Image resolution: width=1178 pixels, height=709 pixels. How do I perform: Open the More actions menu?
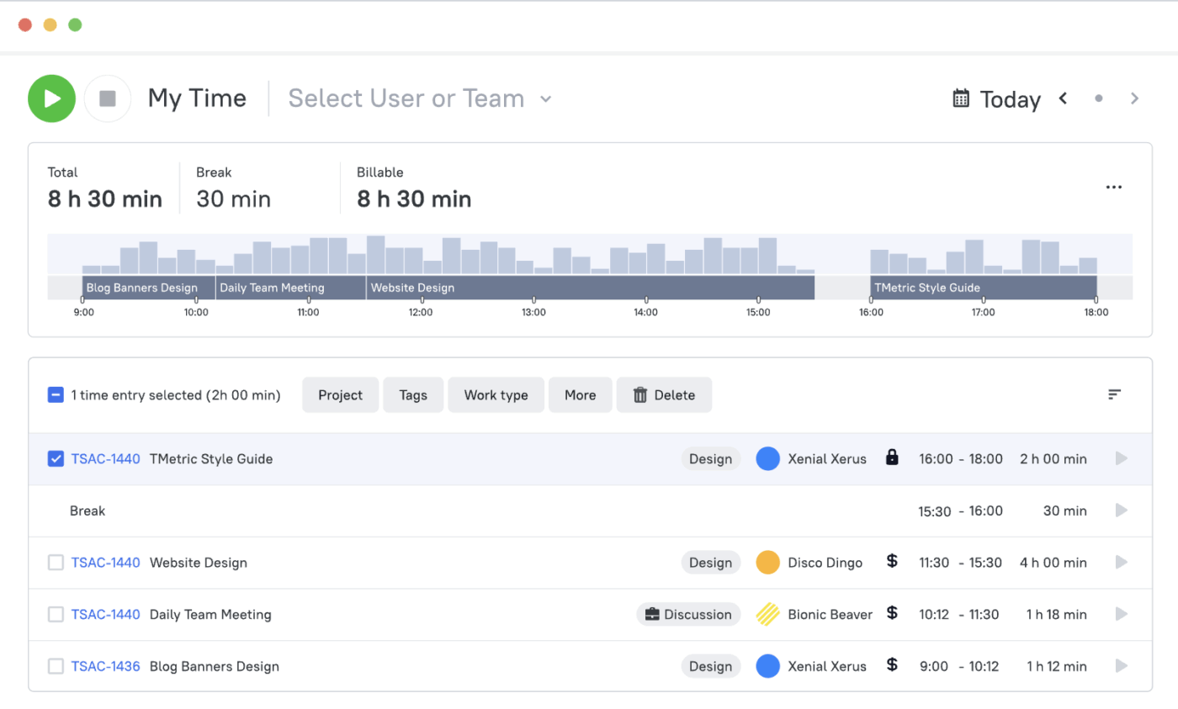580,395
